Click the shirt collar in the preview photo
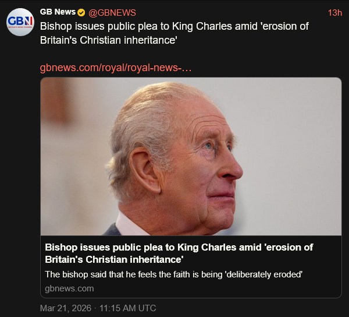The height and width of the screenshot is (317, 349). 129,224
